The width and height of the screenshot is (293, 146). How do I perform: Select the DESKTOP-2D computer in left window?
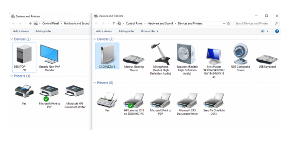[x=24, y=57]
